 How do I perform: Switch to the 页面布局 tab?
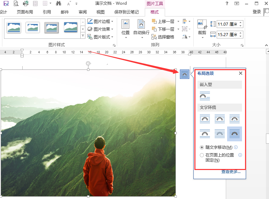point(25,12)
